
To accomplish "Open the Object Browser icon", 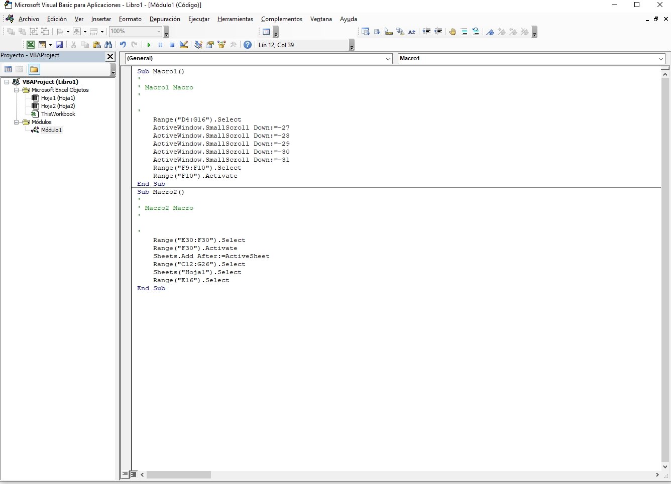I will 221,45.
